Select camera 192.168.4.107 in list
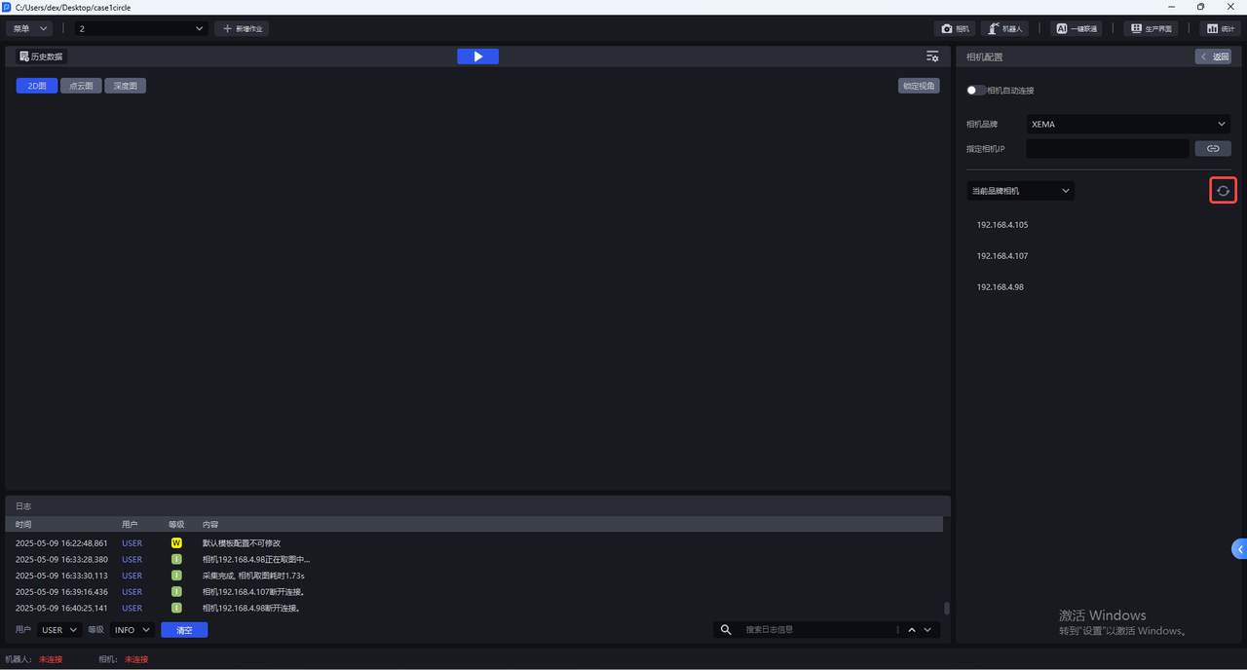Image resolution: width=1247 pixels, height=670 pixels. (1002, 256)
